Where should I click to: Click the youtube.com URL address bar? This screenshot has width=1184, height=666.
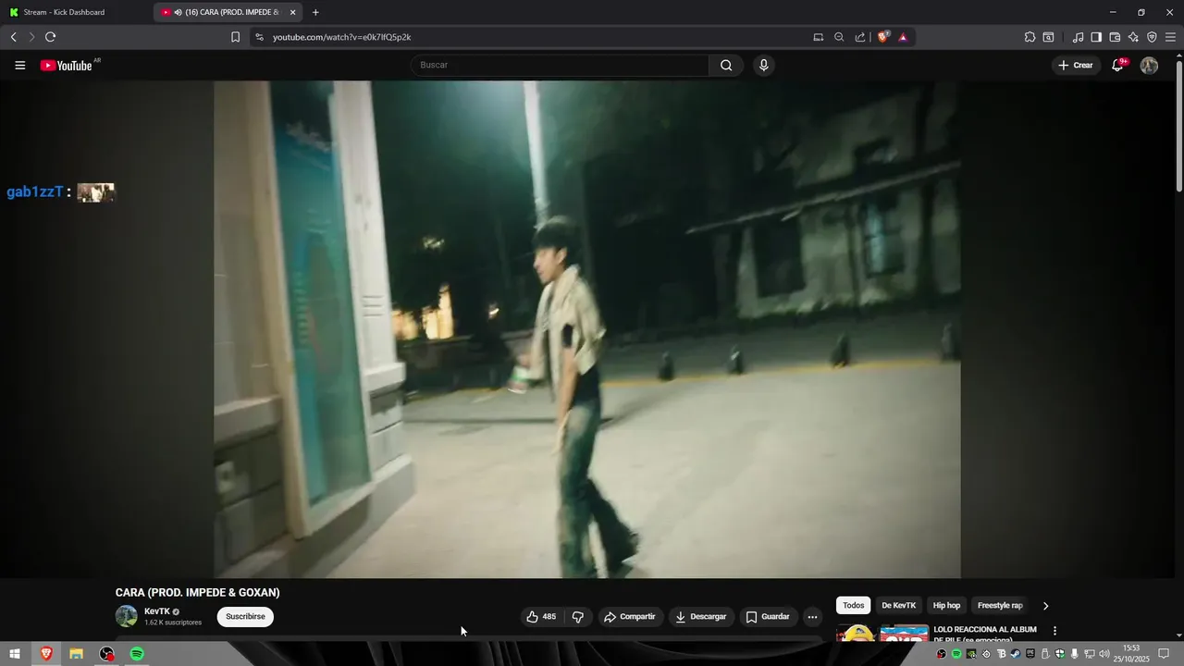coord(536,37)
